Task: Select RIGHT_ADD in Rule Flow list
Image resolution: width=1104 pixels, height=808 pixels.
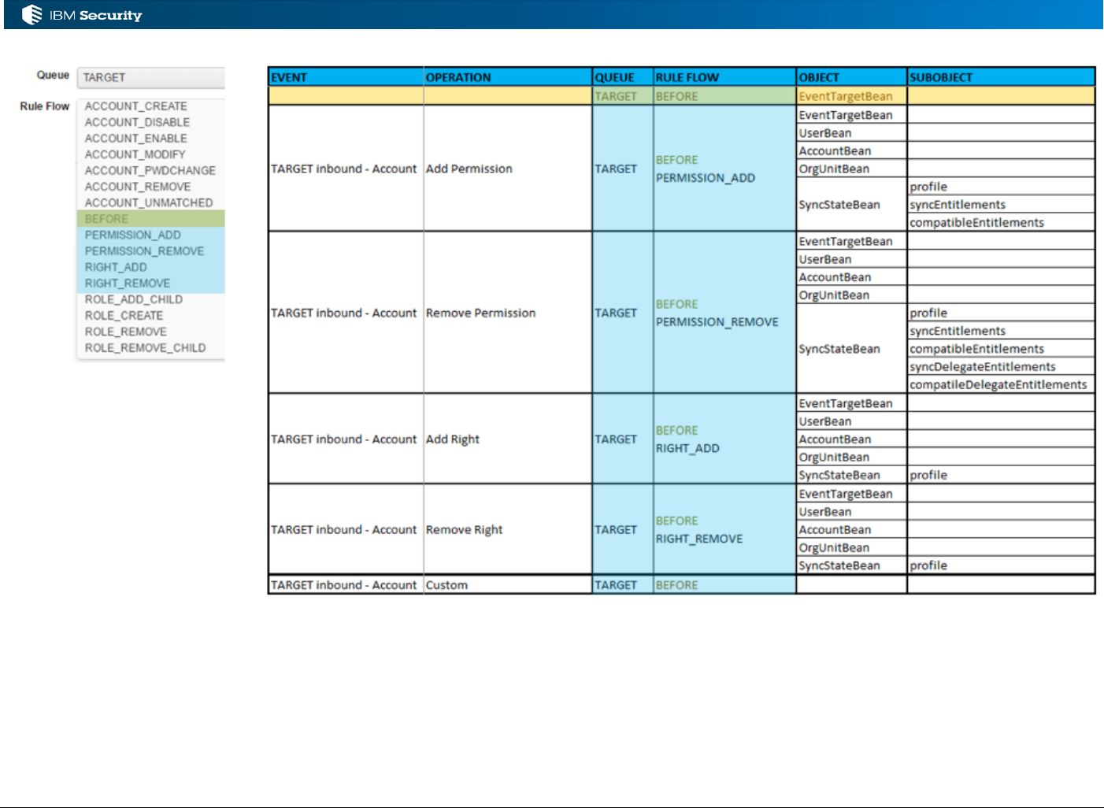Action: (150, 267)
